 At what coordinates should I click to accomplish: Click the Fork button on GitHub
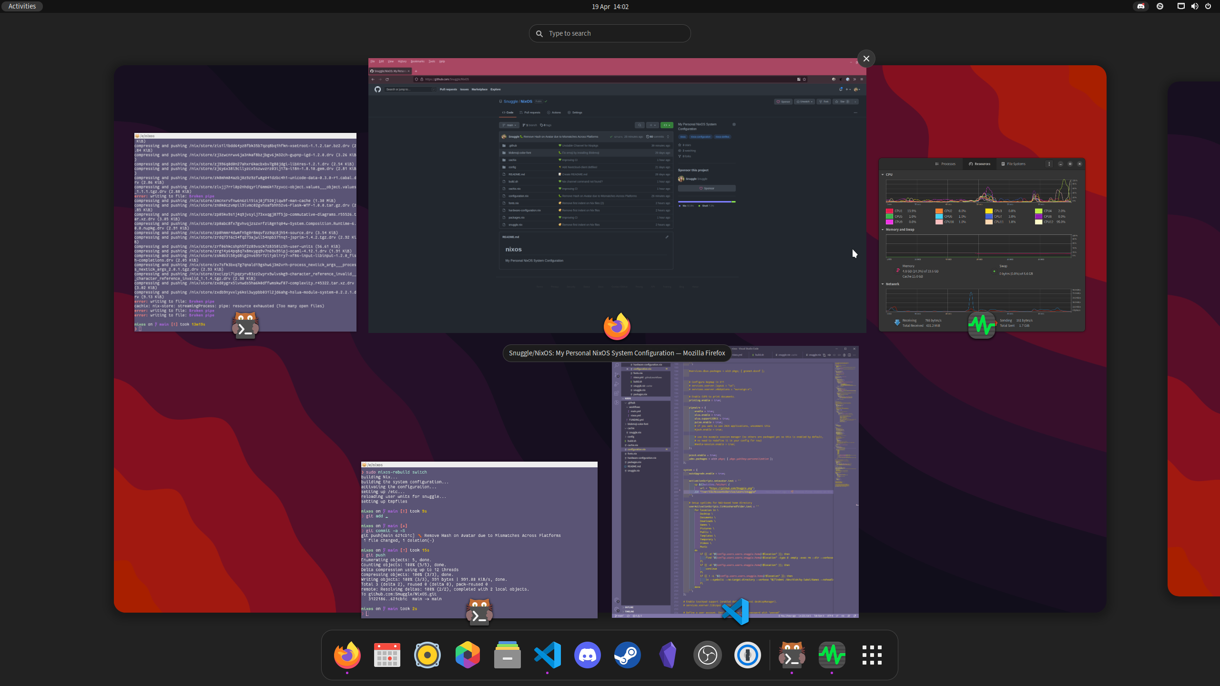tap(824, 101)
